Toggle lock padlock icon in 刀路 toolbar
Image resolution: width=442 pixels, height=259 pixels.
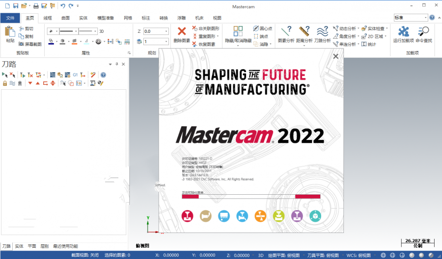(5, 83)
